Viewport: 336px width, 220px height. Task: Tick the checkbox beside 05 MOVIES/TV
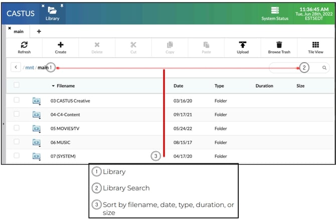click(x=17, y=128)
